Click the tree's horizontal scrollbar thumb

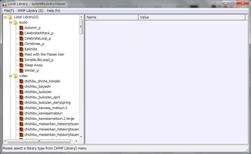tap(39, 141)
